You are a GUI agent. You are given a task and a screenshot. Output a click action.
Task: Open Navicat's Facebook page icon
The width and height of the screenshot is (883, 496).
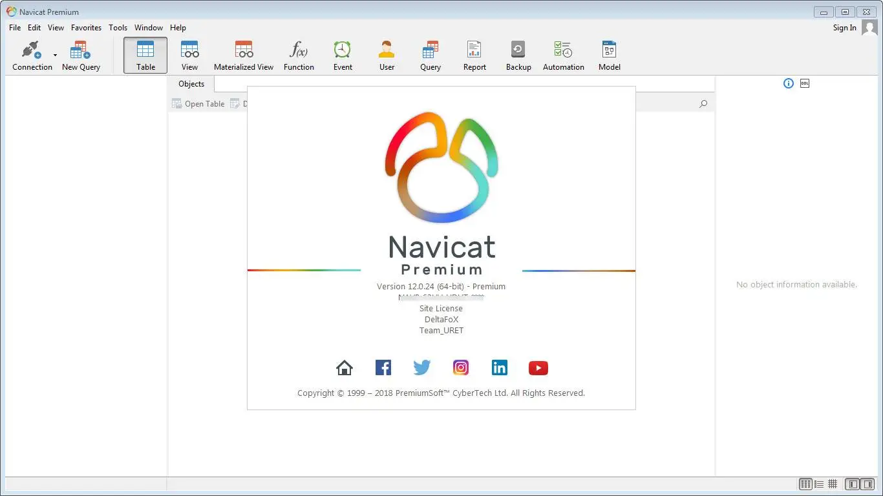(x=383, y=368)
